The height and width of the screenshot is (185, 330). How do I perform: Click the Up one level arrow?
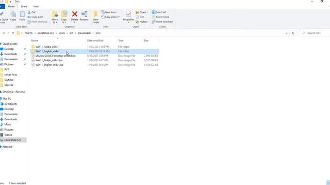click(13, 33)
